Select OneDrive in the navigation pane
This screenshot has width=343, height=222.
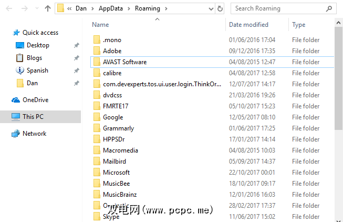click(35, 100)
